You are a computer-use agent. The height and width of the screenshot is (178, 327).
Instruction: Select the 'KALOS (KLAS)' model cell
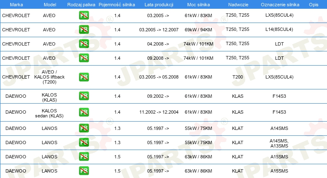tap(49, 97)
